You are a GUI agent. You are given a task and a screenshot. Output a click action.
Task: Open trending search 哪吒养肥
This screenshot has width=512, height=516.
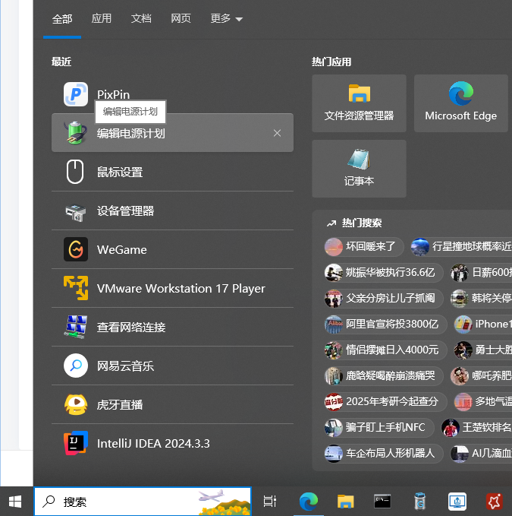(481, 375)
